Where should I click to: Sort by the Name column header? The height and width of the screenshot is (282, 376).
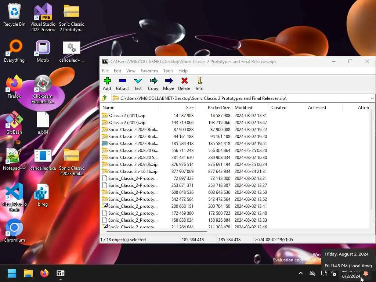(130, 108)
